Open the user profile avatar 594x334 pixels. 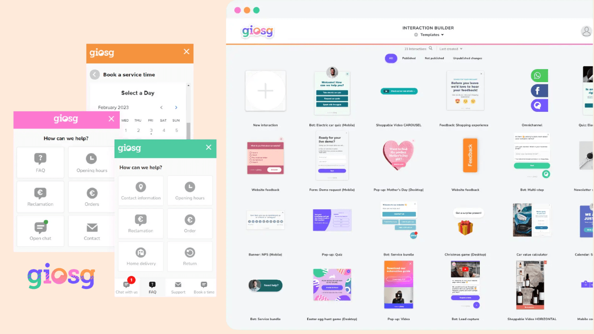point(587,32)
